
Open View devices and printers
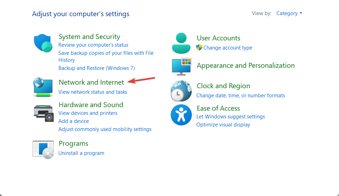(x=88, y=113)
